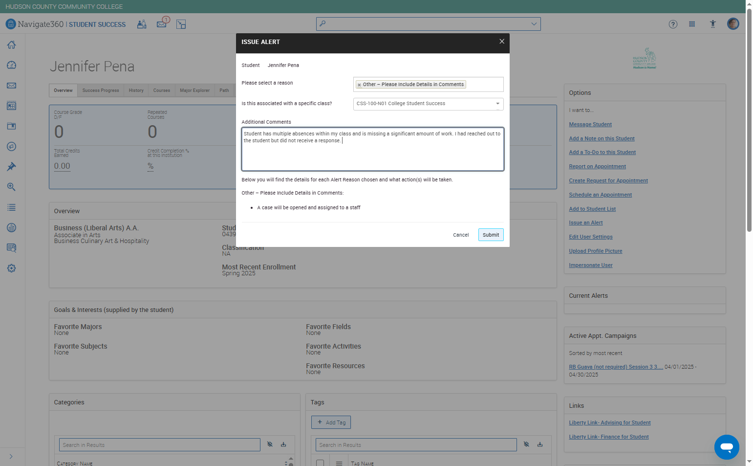Open the class association dropdown
The image size is (753, 466).
point(428,104)
